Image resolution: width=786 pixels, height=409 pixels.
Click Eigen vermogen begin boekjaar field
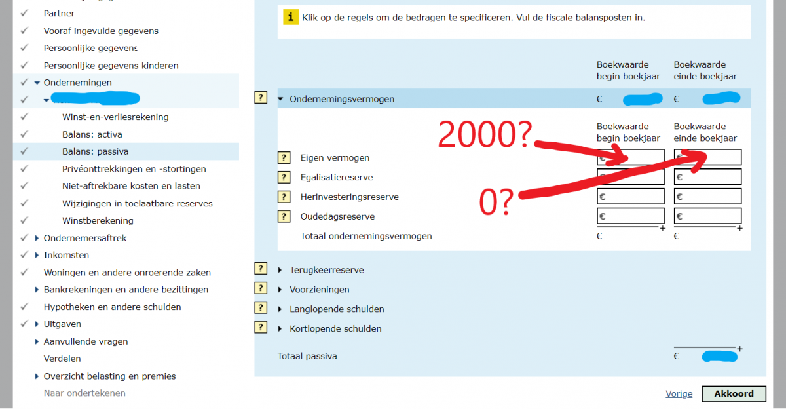[630, 157]
